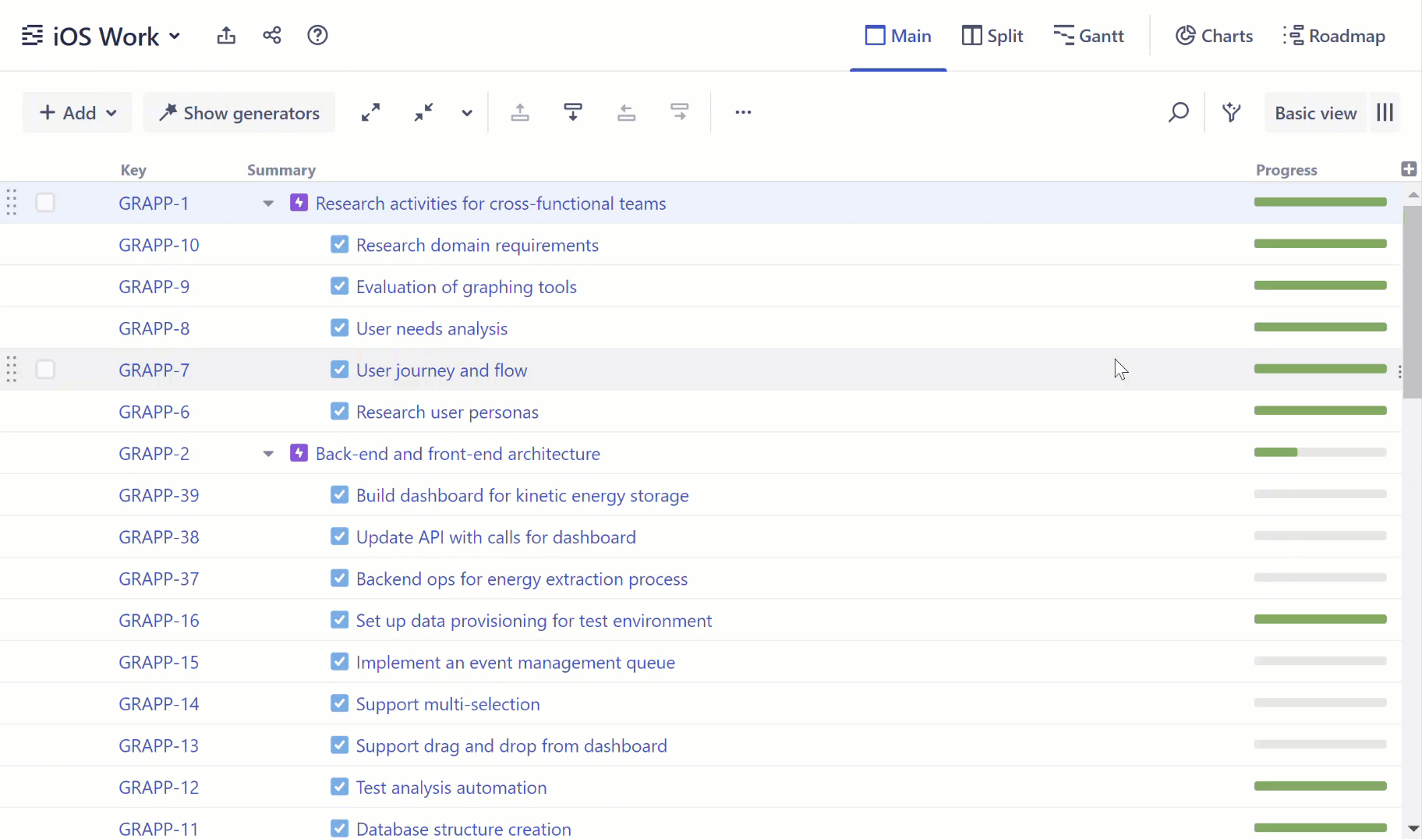Collapse the GRAPP-2 architecture group
This screenshot has height=839, width=1422.
click(268, 454)
